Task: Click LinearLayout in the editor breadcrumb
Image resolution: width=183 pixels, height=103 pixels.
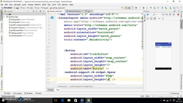Action: [62, 86]
